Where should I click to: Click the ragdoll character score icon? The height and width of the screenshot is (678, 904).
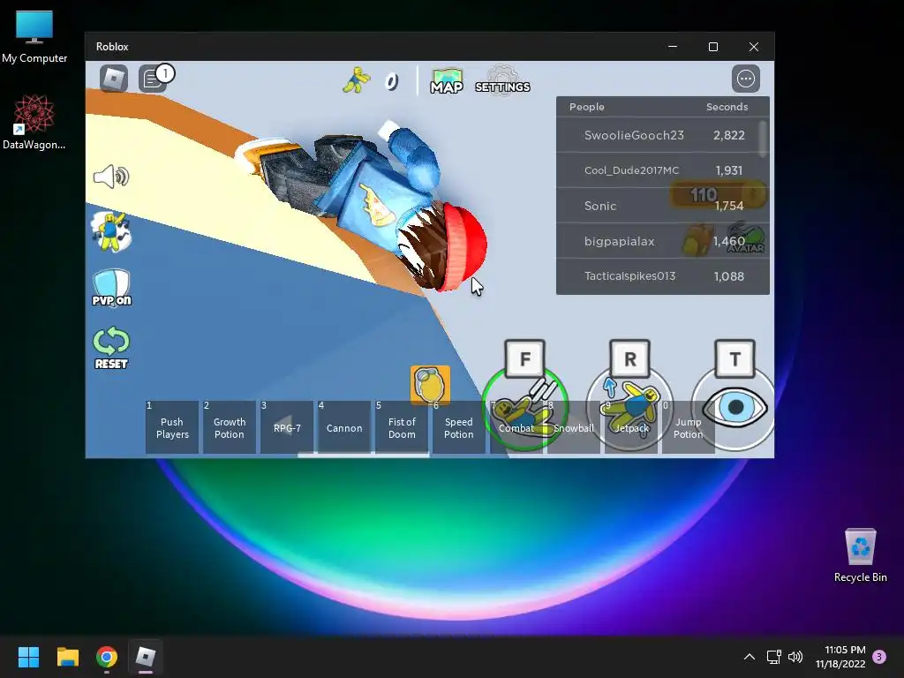tap(357, 80)
